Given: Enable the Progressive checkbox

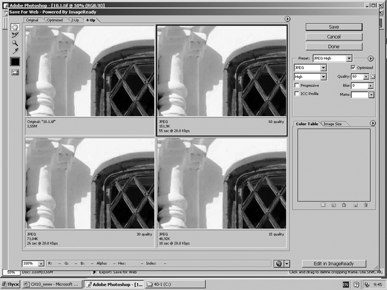Looking at the screenshot, I should (x=297, y=85).
